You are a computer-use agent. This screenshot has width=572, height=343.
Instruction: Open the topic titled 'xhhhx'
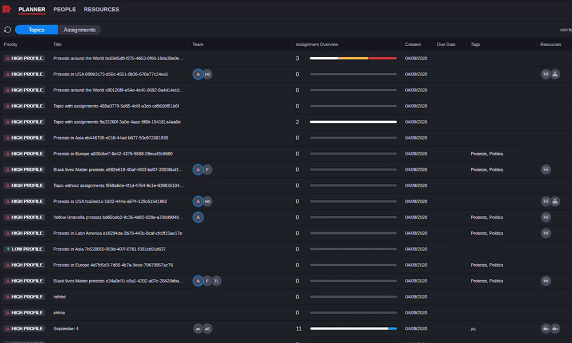[x=59, y=313]
